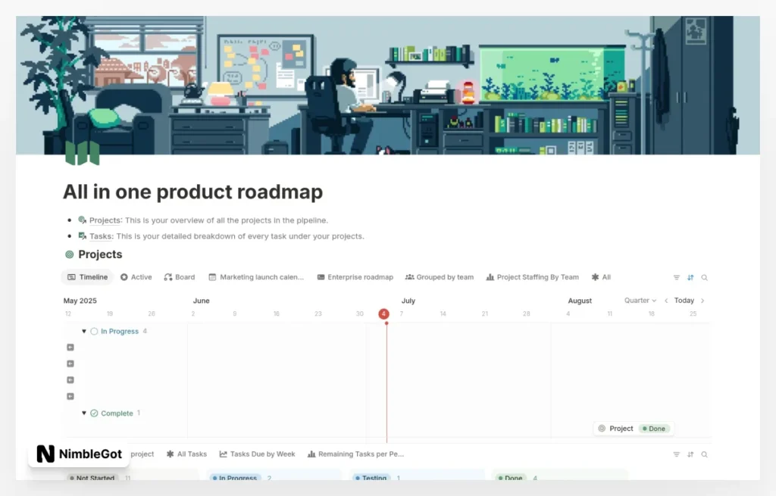Click the red date marker on the timeline
Viewport: 776px width, 496px height.
tap(384, 313)
